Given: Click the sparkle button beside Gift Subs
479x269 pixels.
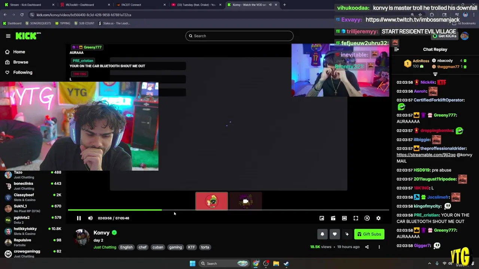Looking at the screenshot, I should pos(347,234).
